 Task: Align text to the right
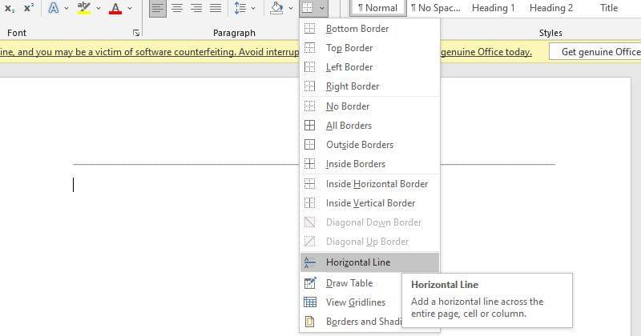point(196,8)
